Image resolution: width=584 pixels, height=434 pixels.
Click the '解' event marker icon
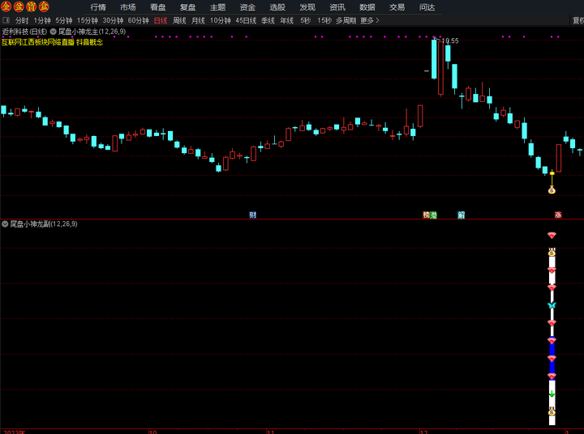[461, 215]
